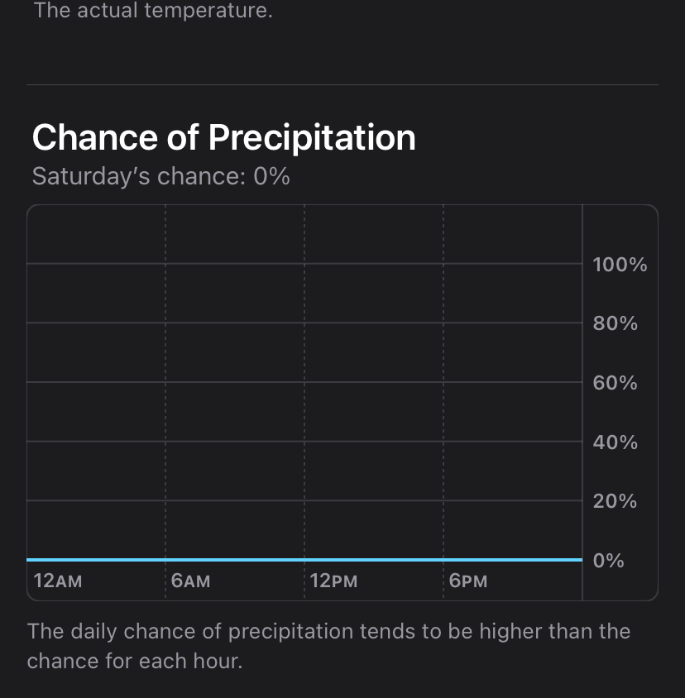Tap the 'The actual temperature.' description text
The width and height of the screenshot is (685, 698).
(x=153, y=11)
